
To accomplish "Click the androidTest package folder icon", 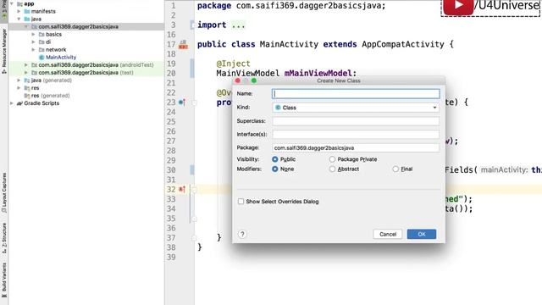I will click(x=34, y=64).
